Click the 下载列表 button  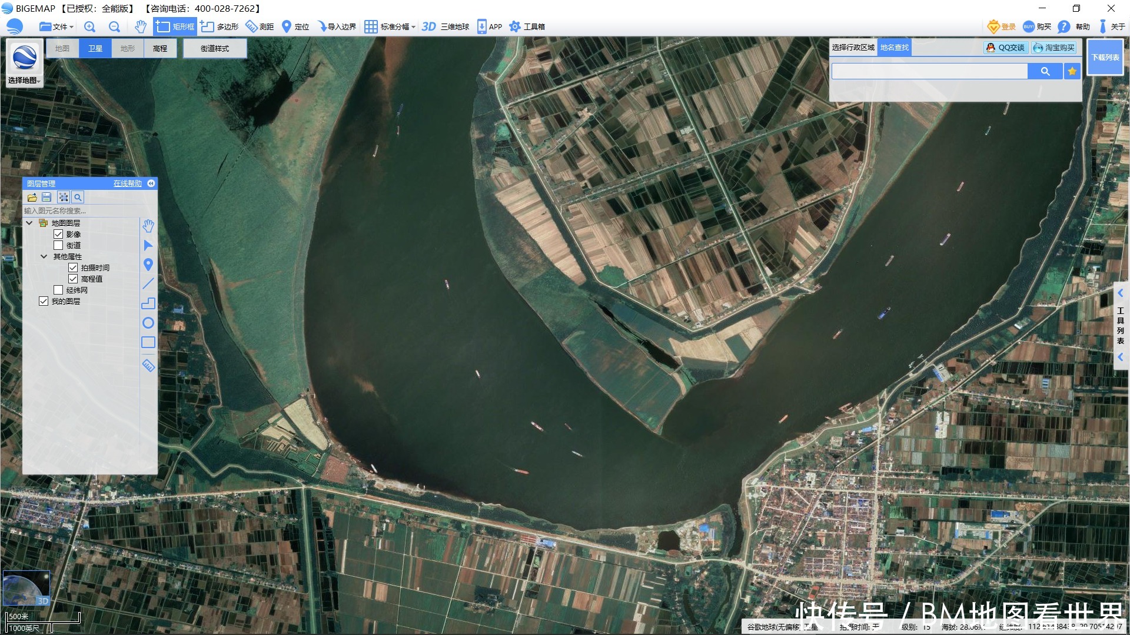pos(1105,57)
